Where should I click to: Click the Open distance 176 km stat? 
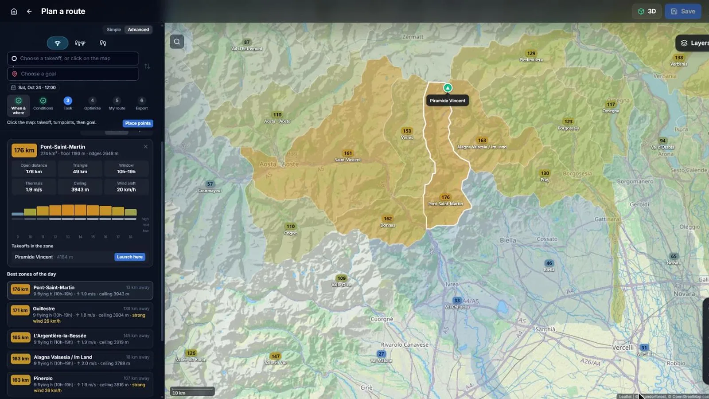34,168
